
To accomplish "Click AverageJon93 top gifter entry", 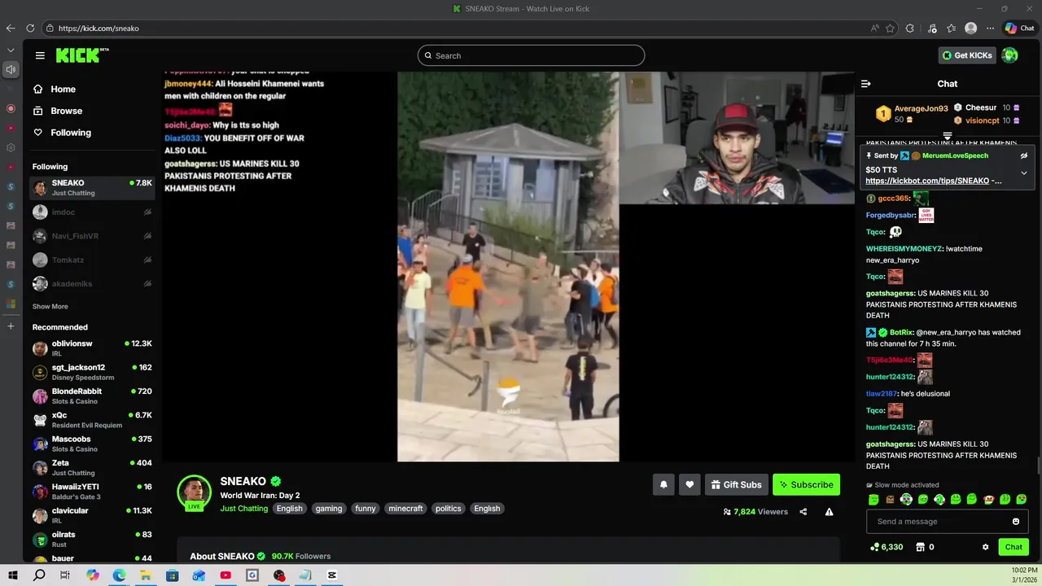I will pyautogui.click(x=912, y=113).
